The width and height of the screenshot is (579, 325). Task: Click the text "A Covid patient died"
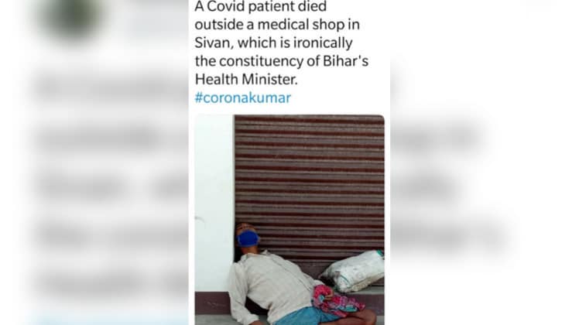pos(261,7)
